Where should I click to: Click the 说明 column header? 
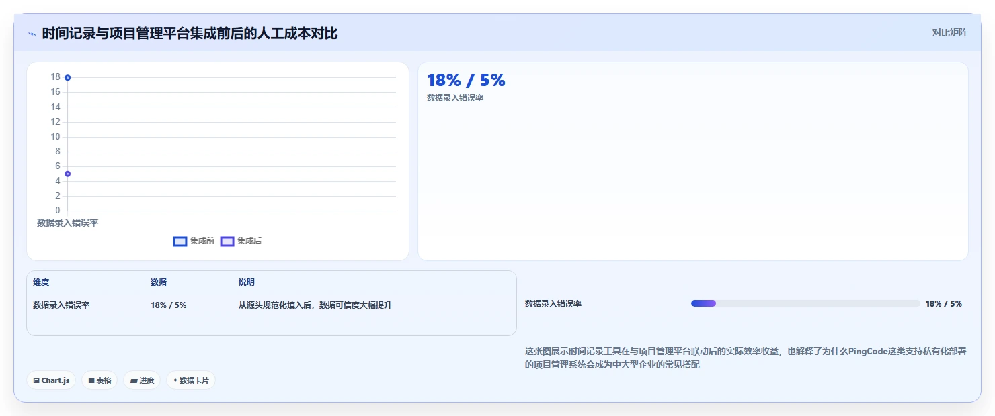tap(247, 282)
